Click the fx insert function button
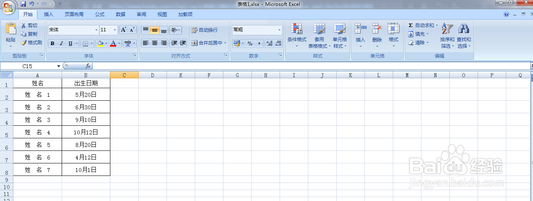This screenshot has width=533, height=201. click(x=88, y=66)
